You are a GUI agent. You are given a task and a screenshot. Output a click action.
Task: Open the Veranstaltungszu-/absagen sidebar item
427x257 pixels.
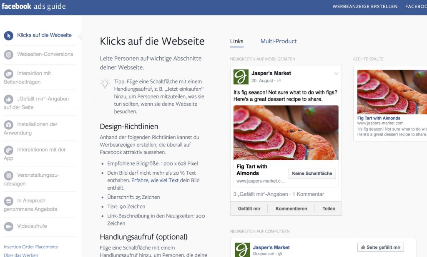(x=31, y=179)
